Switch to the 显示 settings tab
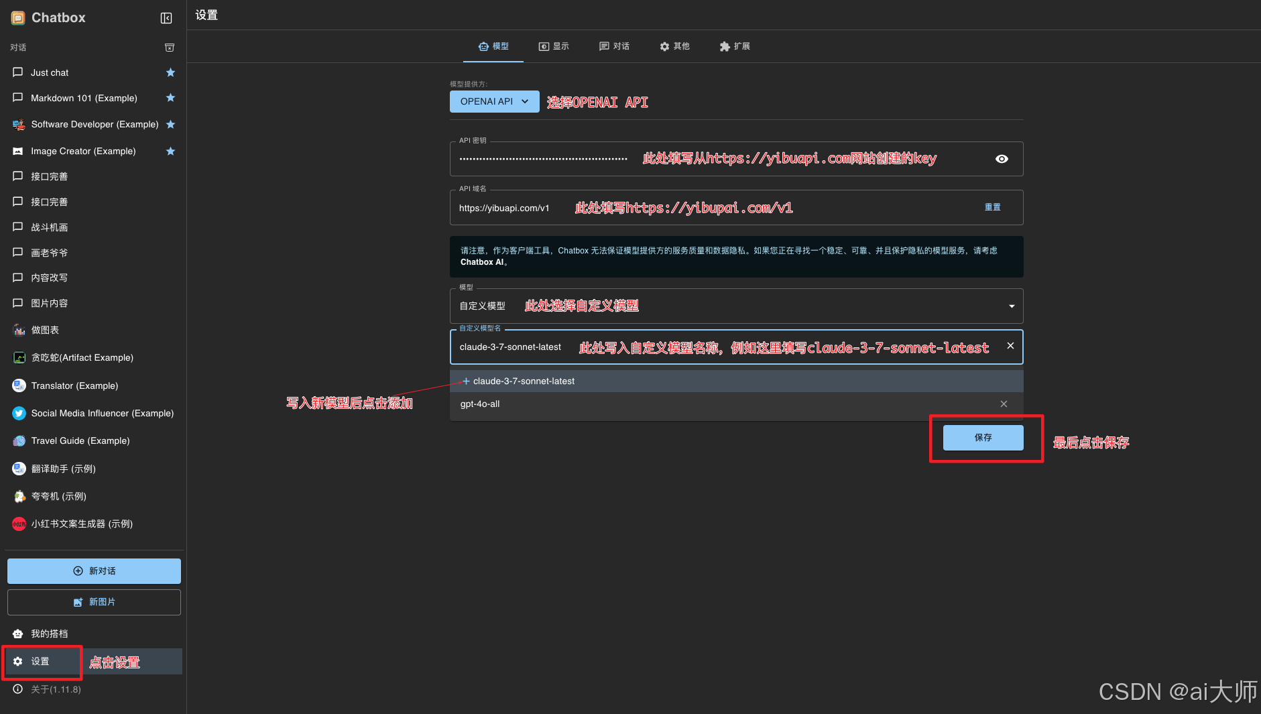1261x714 pixels. tap(554, 46)
